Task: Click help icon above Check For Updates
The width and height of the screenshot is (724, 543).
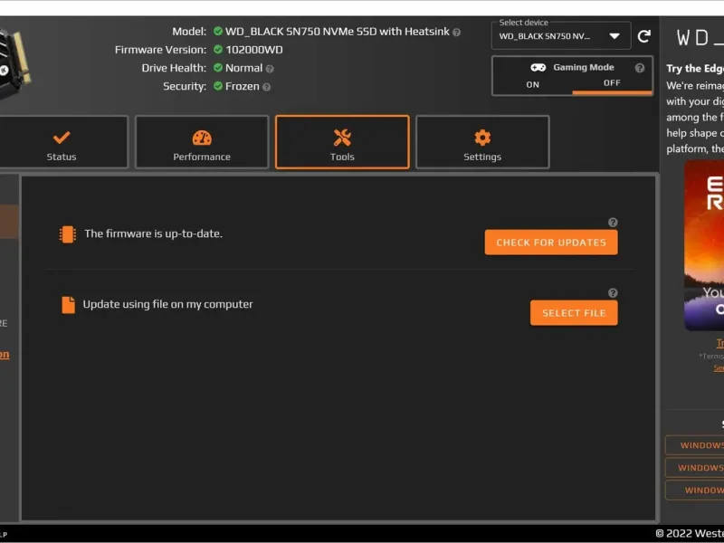Action: click(x=613, y=223)
